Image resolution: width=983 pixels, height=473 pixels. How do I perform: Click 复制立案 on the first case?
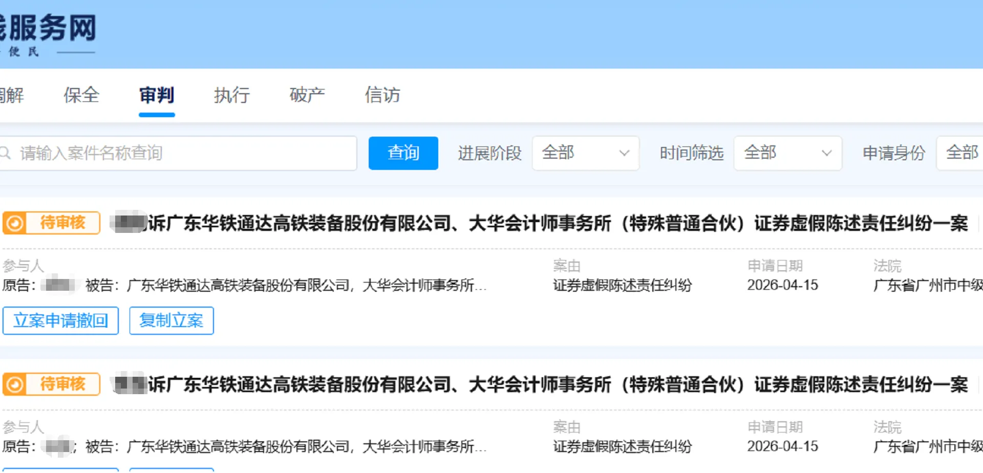pyautogui.click(x=172, y=321)
